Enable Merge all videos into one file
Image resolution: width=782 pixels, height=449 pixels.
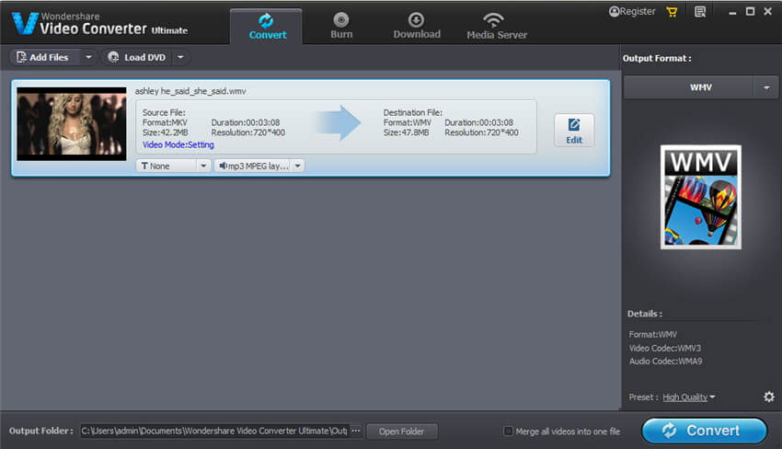508,431
